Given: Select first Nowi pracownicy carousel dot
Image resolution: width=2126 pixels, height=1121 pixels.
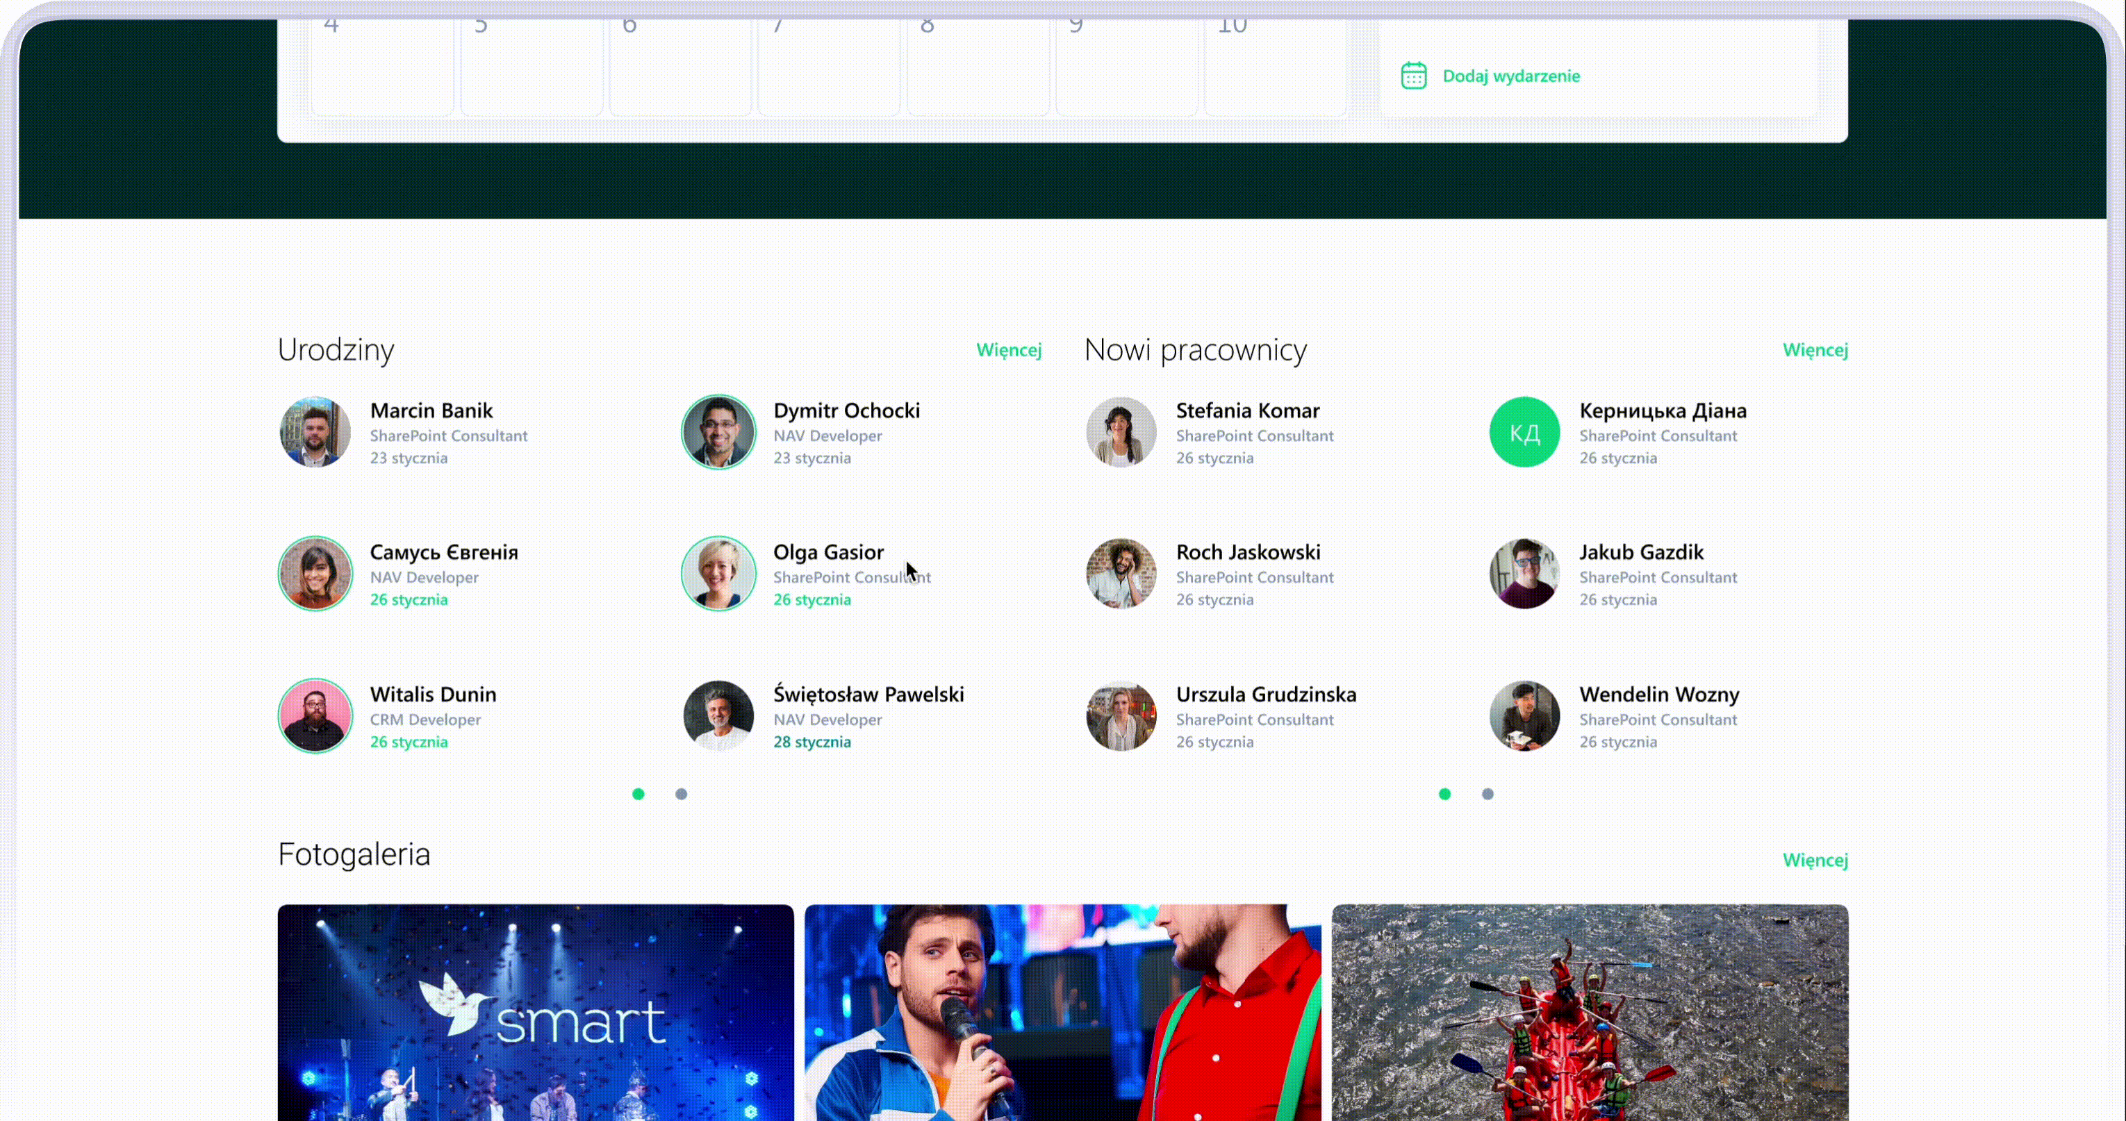Looking at the screenshot, I should [1444, 795].
